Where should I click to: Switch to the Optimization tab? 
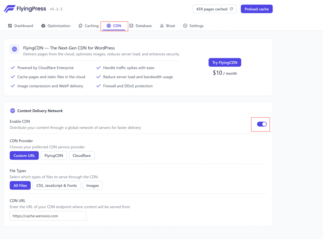tap(59, 26)
